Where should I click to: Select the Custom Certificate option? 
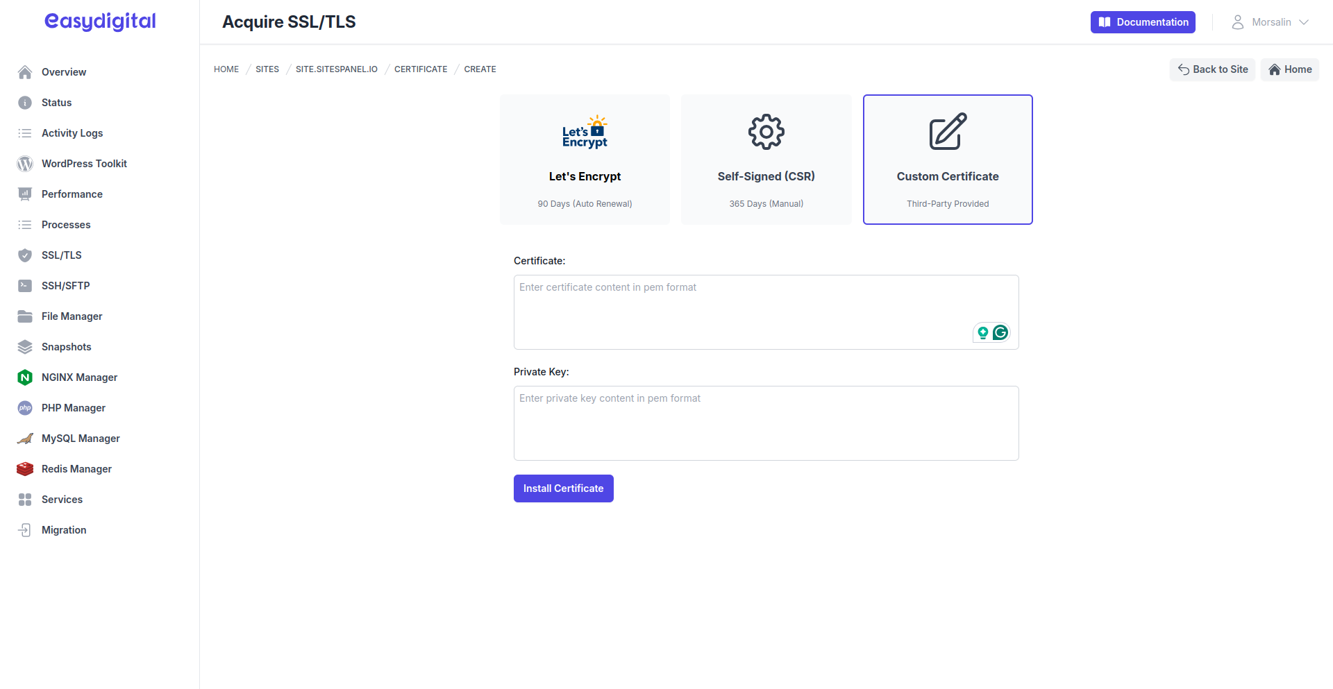pos(948,159)
